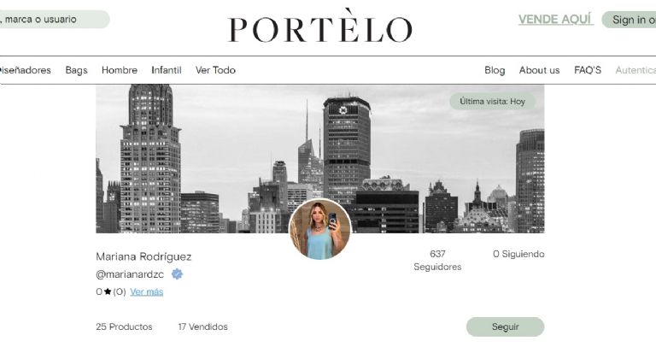Click the Sign in button
This screenshot has width=656, height=353.
[x=629, y=20]
